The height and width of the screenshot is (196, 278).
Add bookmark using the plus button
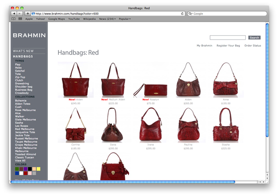(x=28, y=13)
